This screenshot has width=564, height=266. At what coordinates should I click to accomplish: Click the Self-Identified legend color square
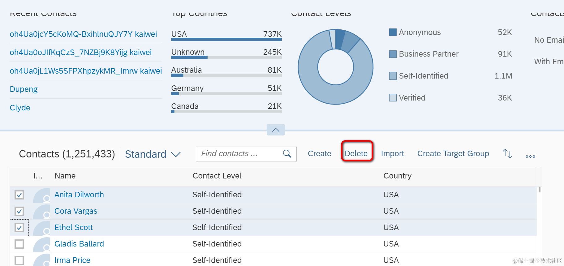(x=393, y=76)
